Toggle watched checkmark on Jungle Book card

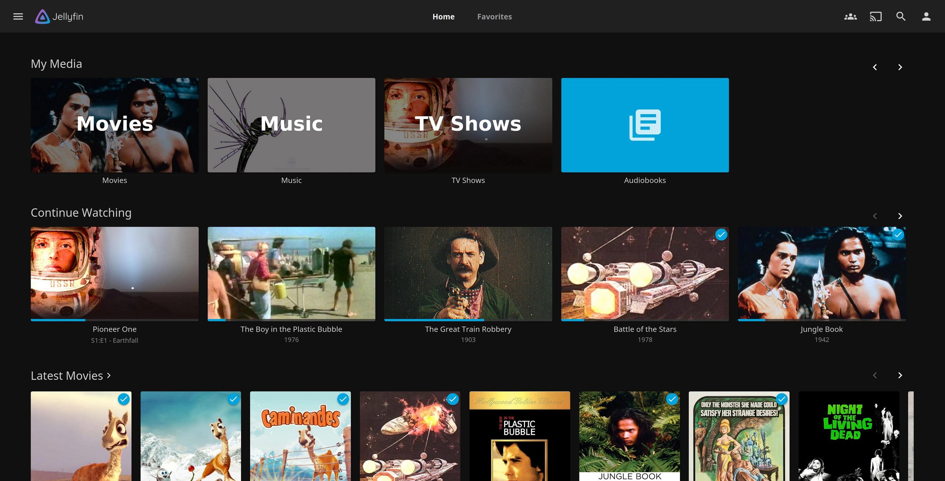click(898, 235)
